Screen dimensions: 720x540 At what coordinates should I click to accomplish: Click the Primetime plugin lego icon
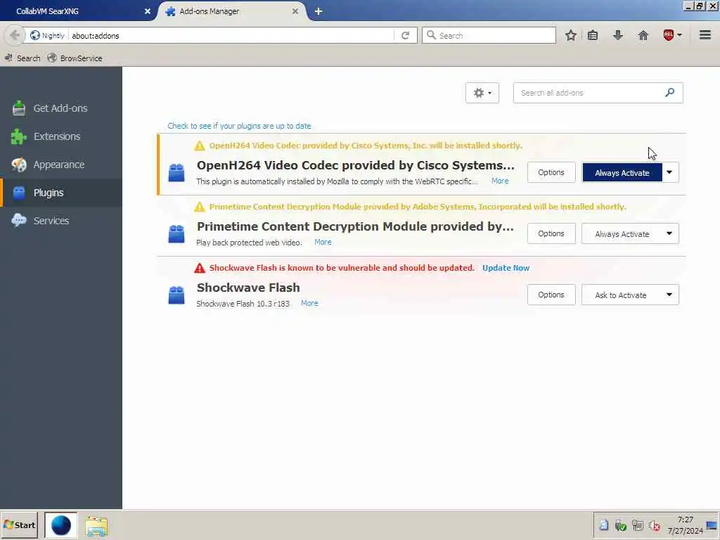(176, 233)
